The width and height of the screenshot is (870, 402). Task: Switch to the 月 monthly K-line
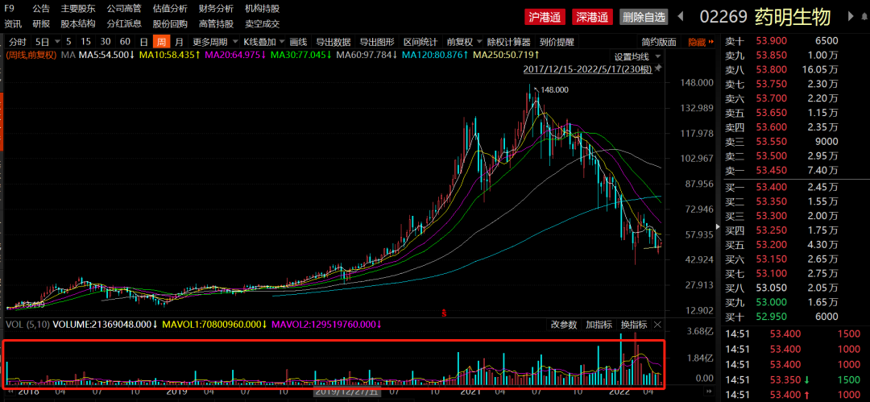click(x=179, y=42)
